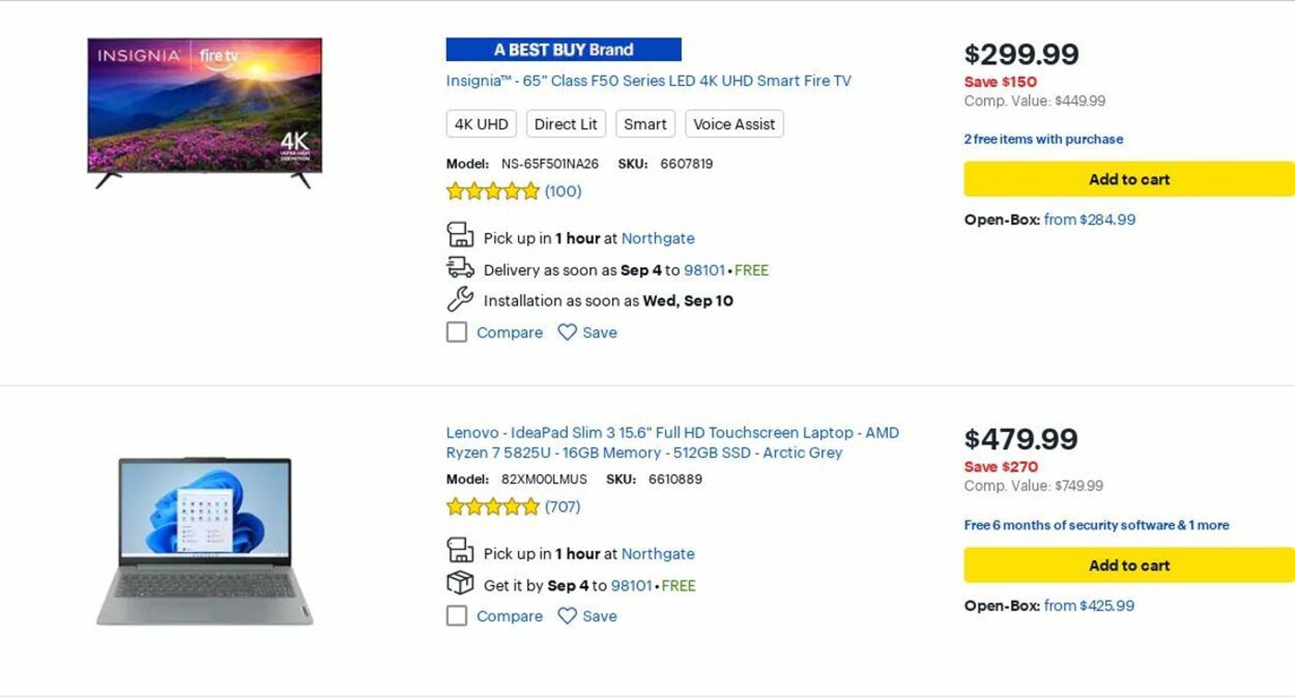Click the heart icon for the Lenovo laptop
The height and width of the screenshot is (698, 1295).
point(567,616)
